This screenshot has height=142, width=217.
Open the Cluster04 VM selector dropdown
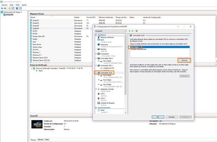click(110, 31)
